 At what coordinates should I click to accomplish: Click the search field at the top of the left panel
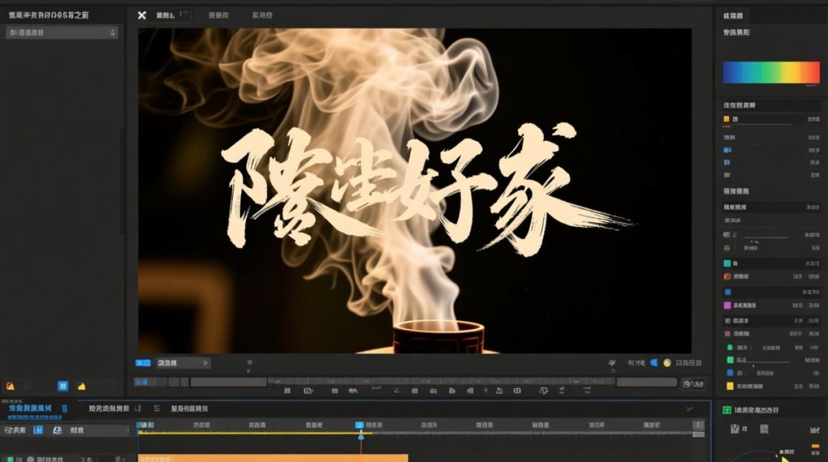click(x=62, y=33)
